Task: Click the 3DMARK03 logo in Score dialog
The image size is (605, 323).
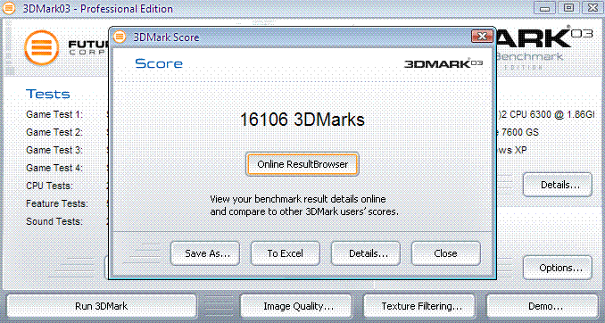Action: (443, 63)
